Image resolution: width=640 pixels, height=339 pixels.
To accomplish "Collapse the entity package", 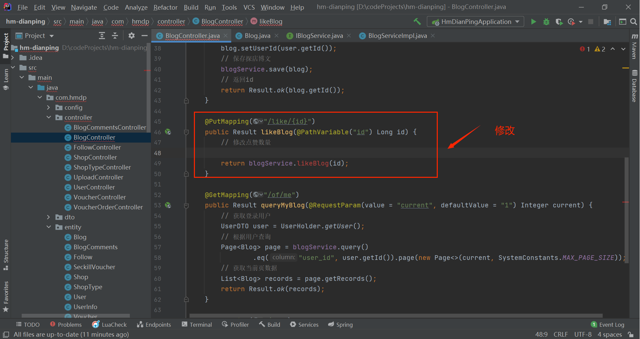I will coord(49,227).
